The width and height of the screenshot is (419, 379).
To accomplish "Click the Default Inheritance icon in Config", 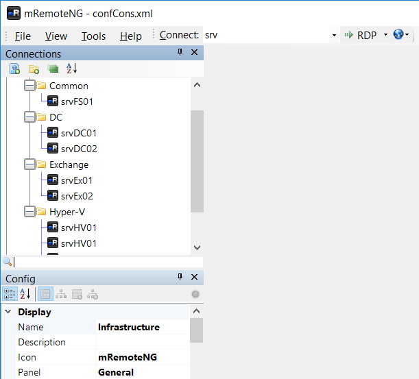I will [93, 294].
